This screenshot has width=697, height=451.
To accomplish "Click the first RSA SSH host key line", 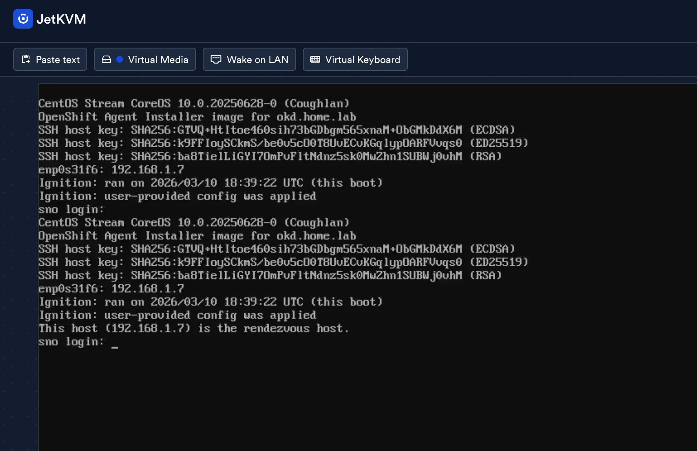I will coord(270,156).
